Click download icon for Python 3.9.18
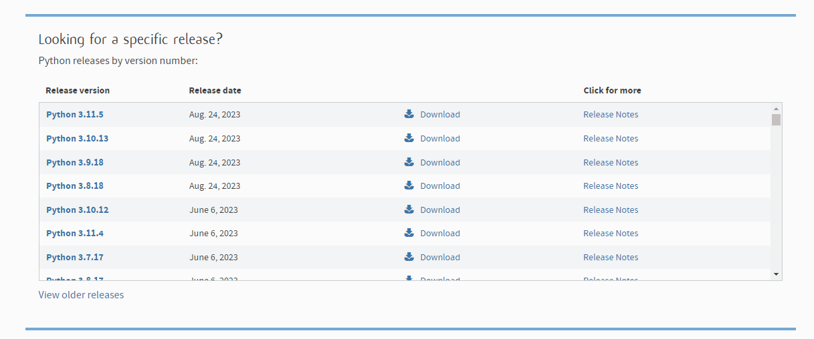This screenshot has height=339, width=814. [409, 162]
